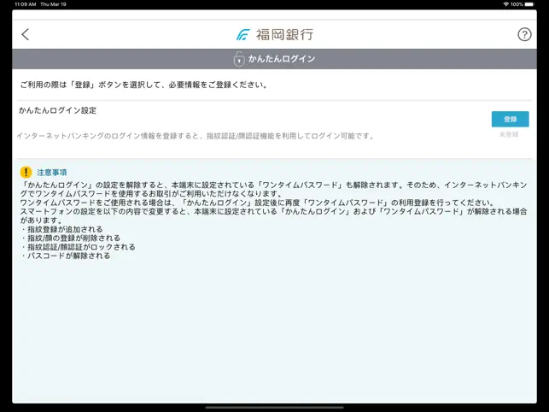The height and width of the screenshot is (412, 549).
Task: Tap the 福岡銀行 title text
Action: 284,35
